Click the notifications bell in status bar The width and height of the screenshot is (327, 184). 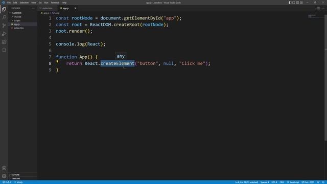point(323,182)
